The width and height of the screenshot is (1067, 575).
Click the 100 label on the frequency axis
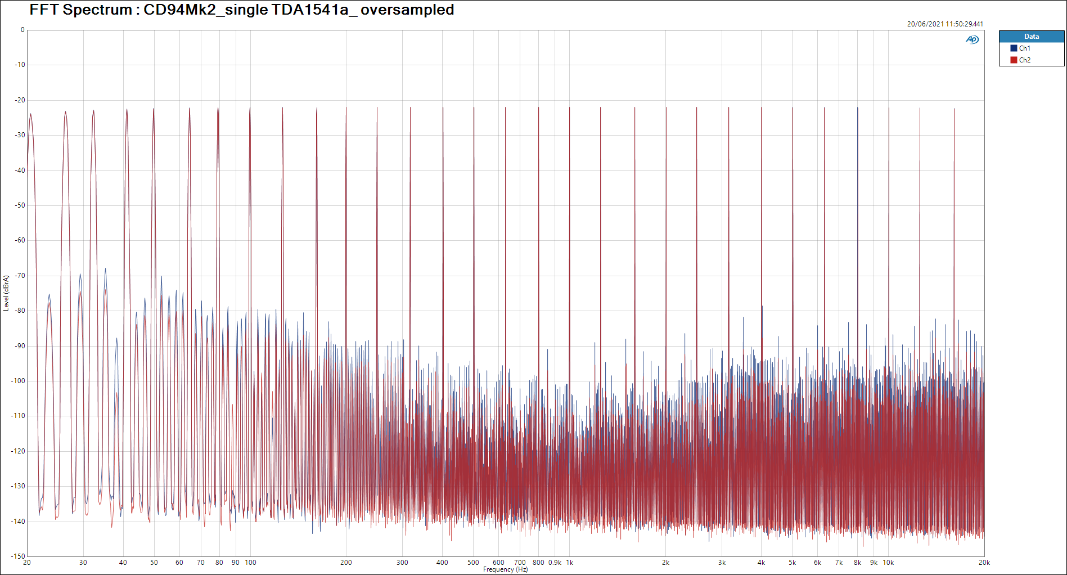click(250, 563)
